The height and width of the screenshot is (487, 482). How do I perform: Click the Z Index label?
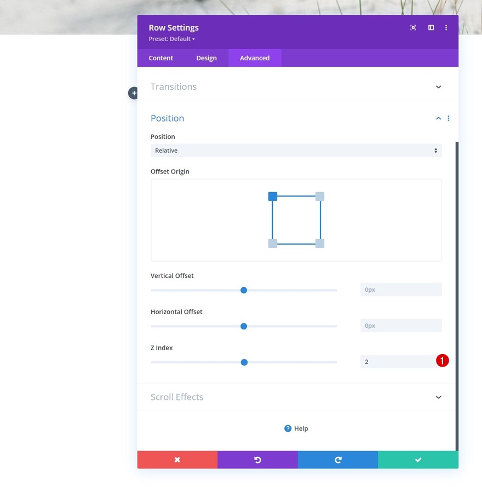[x=162, y=348]
